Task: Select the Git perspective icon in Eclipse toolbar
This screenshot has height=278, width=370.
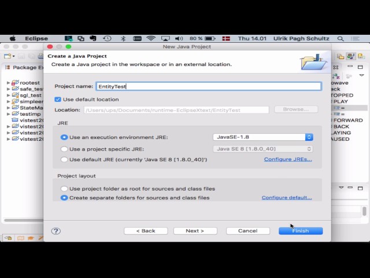Action: (361, 56)
